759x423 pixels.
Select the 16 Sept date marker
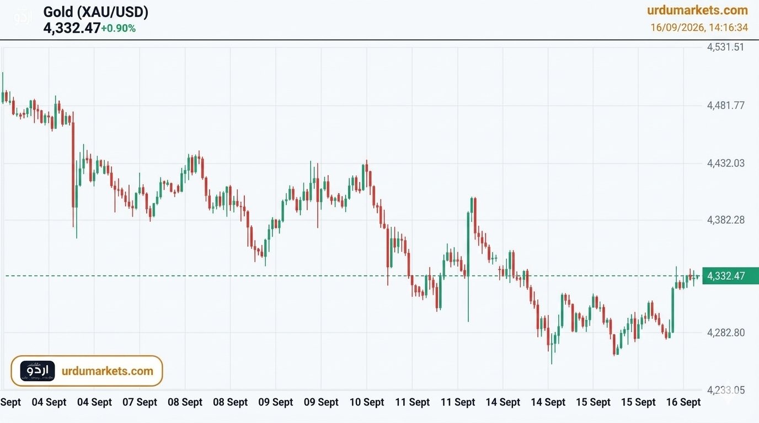pos(683,402)
